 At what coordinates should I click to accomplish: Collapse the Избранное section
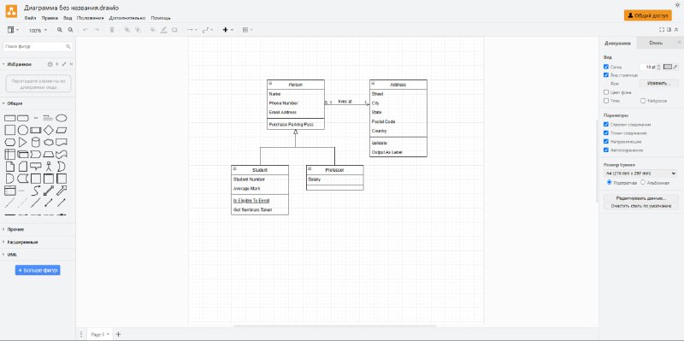(19, 64)
